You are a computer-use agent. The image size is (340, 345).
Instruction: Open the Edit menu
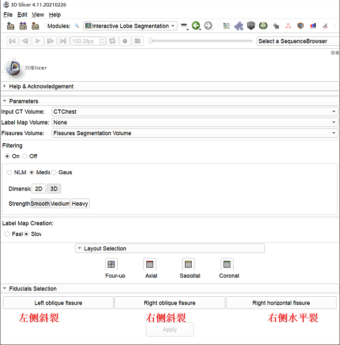(x=22, y=15)
